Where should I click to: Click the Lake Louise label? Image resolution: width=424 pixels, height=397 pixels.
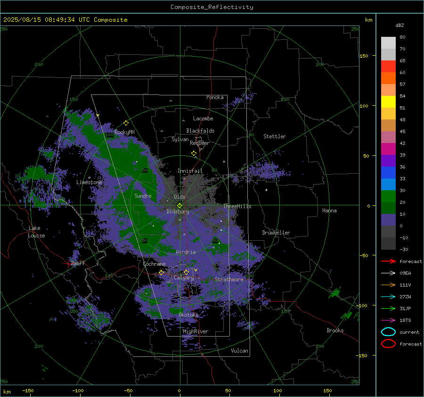pos(36,232)
